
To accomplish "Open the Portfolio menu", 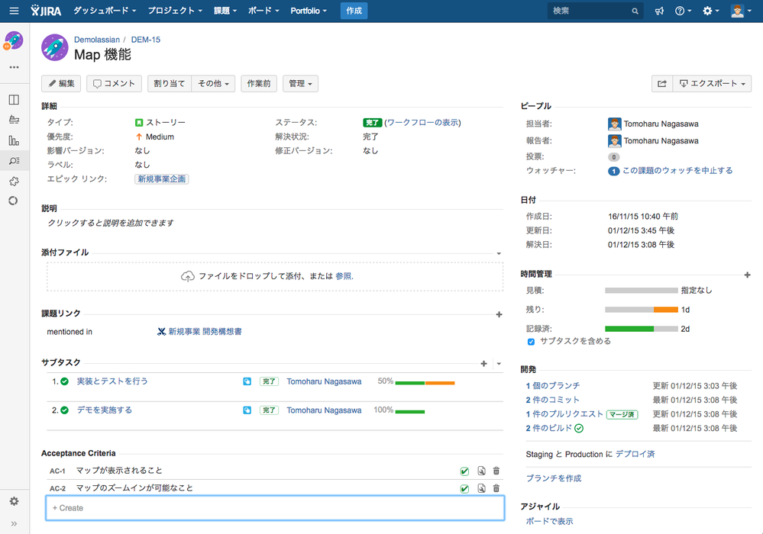I will [309, 11].
